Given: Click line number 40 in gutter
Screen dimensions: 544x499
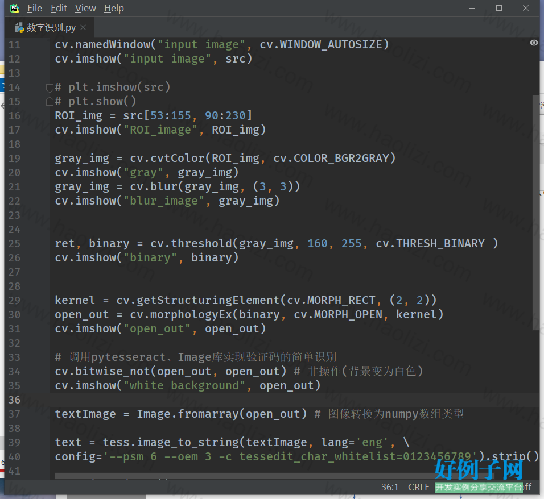Looking at the screenshot, I should (x=15, y=457).
